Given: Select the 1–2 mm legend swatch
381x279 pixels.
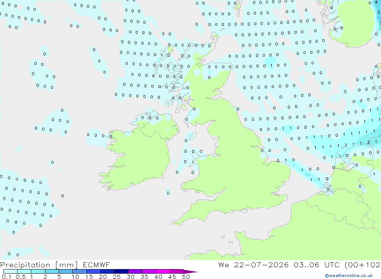Looking at the screenshot, I should point(38,271).
